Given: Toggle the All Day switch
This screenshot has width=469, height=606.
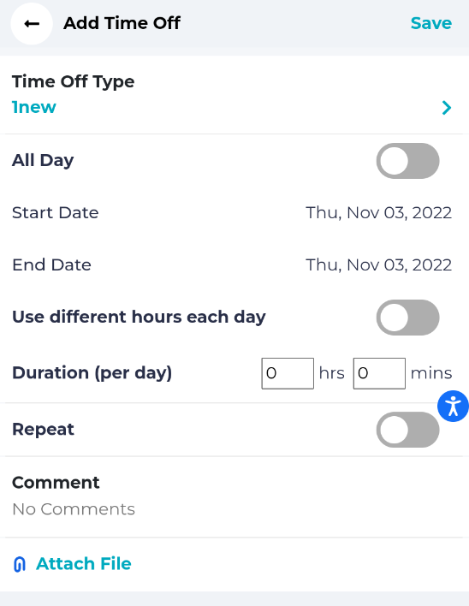Looking at the screenshot, I should click(407, 161).
